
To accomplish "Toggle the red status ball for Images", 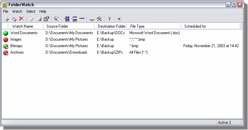I will click(6, 40).
